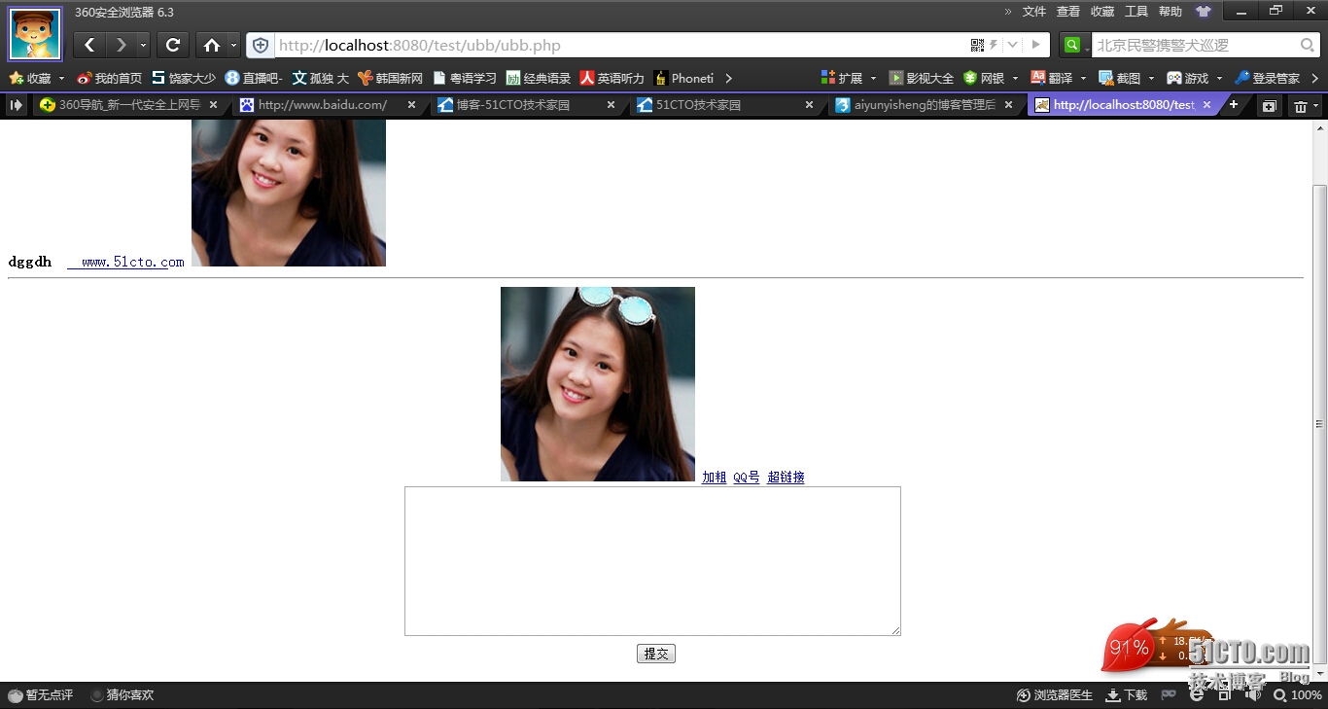Image resolution: width=1328 pixels, height=709 pixels.
Task: Click the 提交 submit button
Action: pyautogui.click(x=656, y=654)
